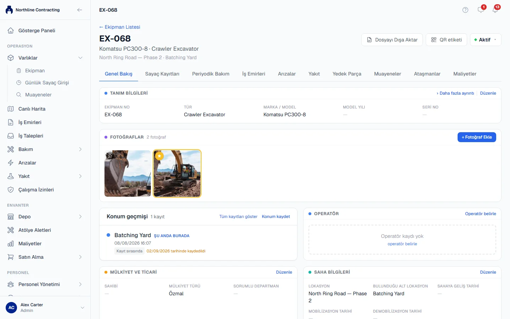Click the Dosyayı Dışa Aktar button
510x319 pixels.
(392, 40)
